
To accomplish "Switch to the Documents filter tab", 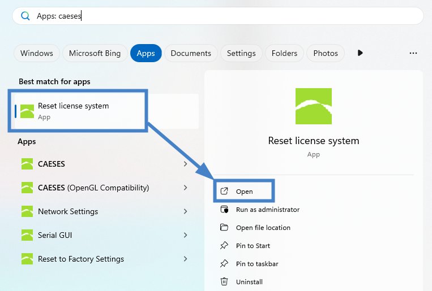I will coord(191,53).
